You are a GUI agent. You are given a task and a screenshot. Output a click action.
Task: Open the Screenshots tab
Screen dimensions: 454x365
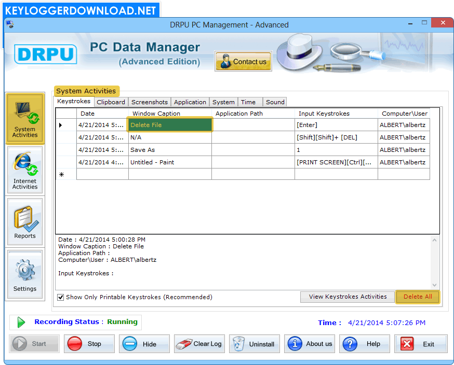150,102
